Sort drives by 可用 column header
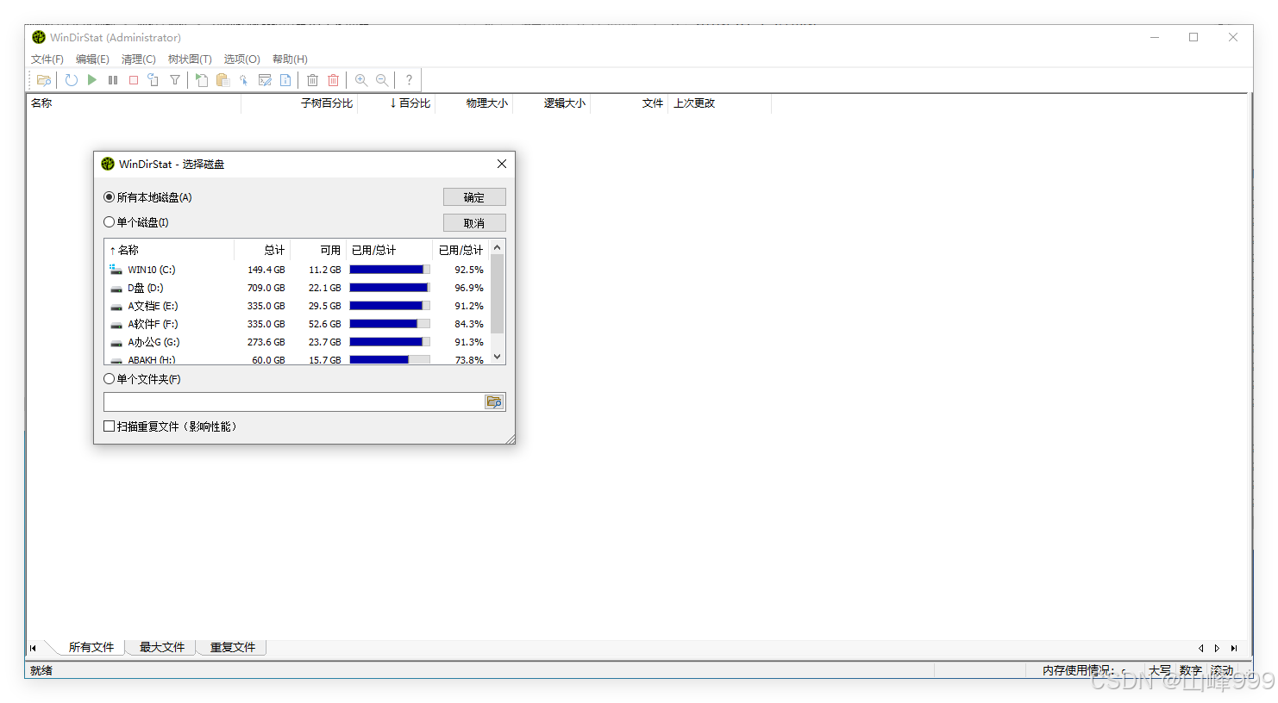This screenshot has height=703, width=1278. (318, 250)
